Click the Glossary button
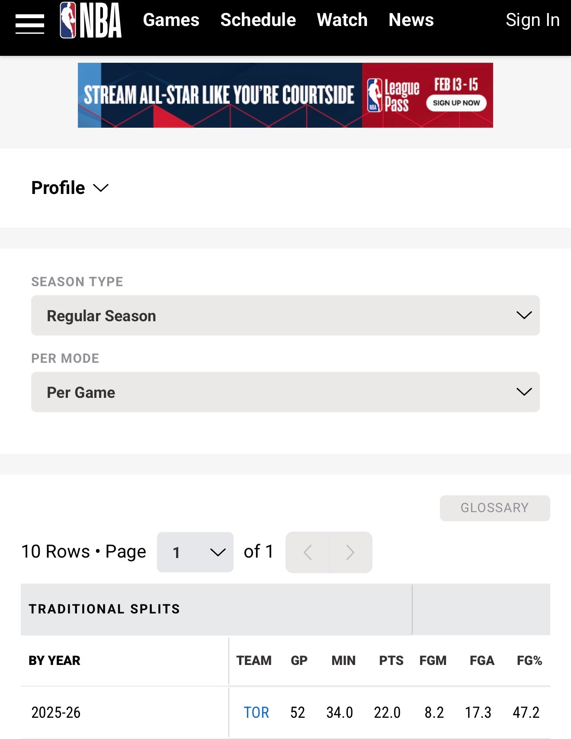Image resolution: width=571 pixels, height=739 pixels. click(494, 508)
